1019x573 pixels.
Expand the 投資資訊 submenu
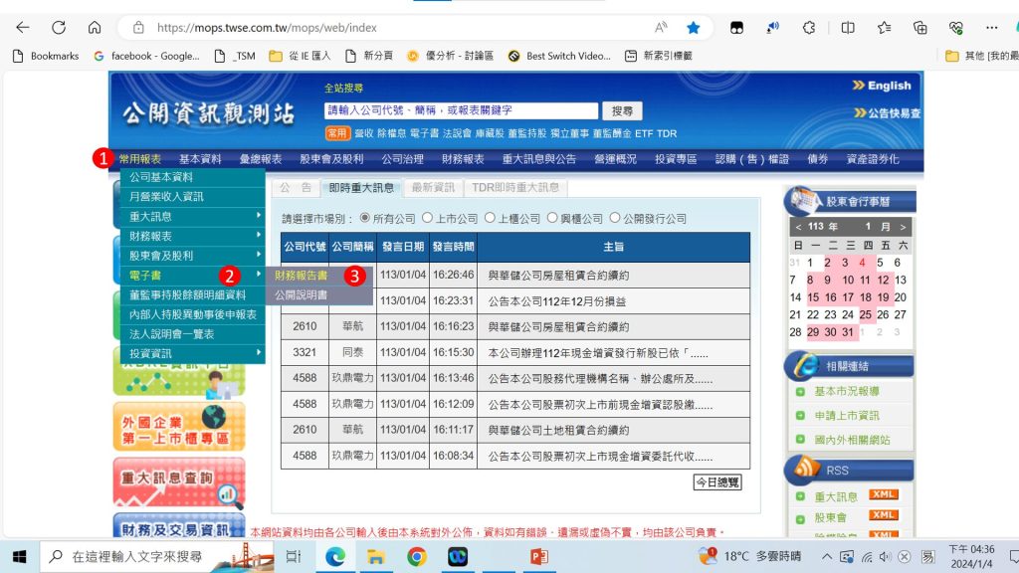click(x=193, y=353)
